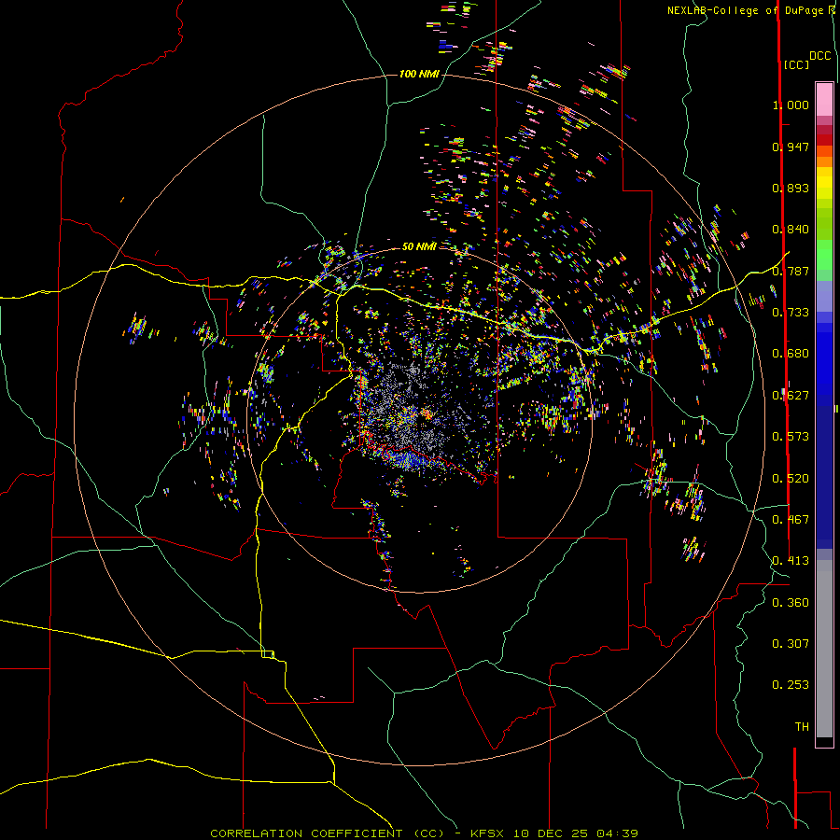Image resolution: width=840 pixels, height=840 pixels.
Task: Click the 0.893 scale value
Action: [x=791, y=188]
